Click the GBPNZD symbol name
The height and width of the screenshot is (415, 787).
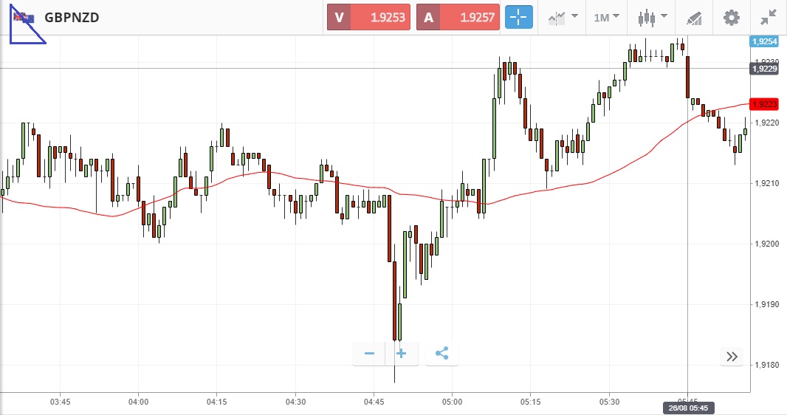pyautogui.click(x=72, y=17)
